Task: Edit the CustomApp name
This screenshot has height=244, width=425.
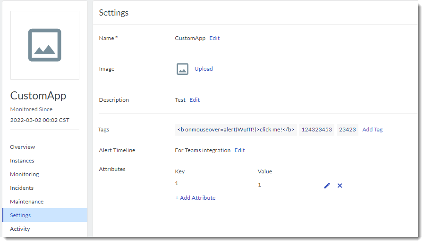Action: 214,38
